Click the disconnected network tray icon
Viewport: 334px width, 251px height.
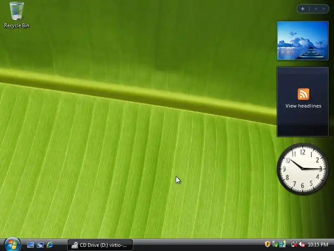[294, 244]
